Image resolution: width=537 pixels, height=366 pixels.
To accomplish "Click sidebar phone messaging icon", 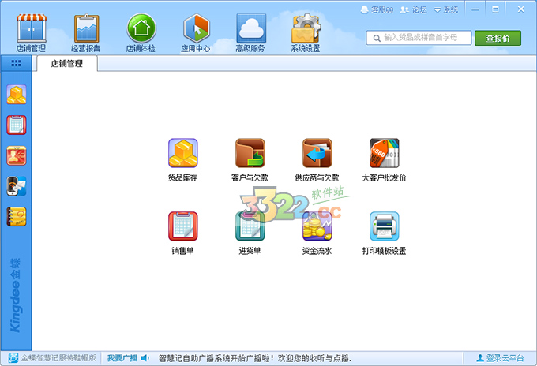I will point(17,186).
